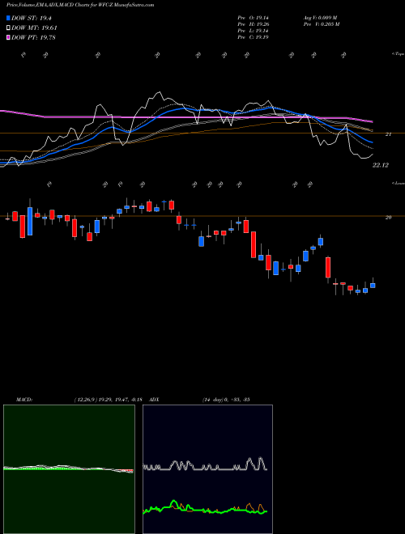The image size is (405, 534).
Task: Click the white DOW MT legend swatch
Action: click(x=8, y=28)
